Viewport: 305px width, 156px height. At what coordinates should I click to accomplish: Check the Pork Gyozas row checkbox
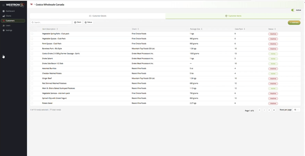(x=32, y=44)
